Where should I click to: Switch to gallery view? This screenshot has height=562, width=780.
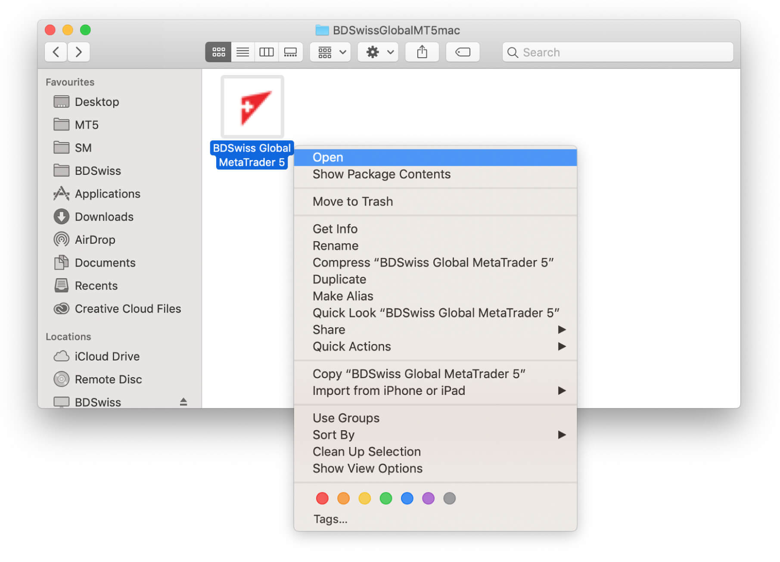pos(291,52)
